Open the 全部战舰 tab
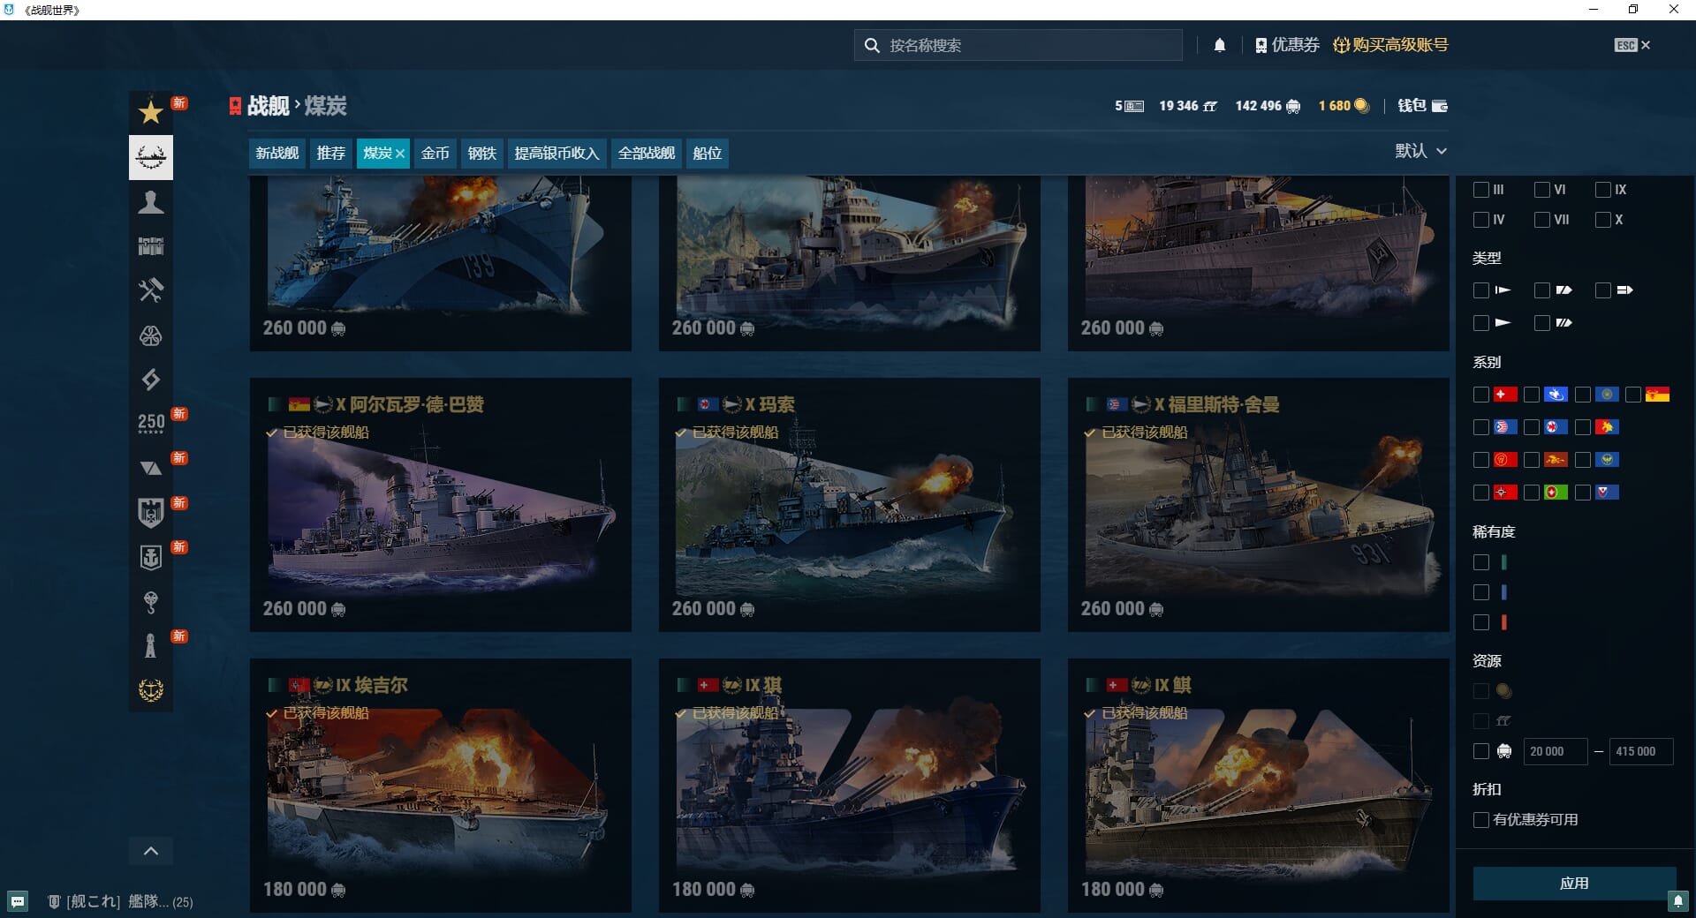This screenshot has width=1696, height=918. 646,153
